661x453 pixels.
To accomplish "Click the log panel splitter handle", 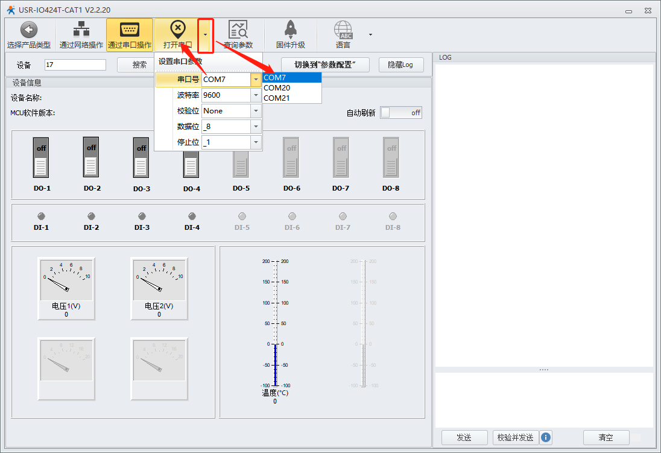I will pos(544,370).
